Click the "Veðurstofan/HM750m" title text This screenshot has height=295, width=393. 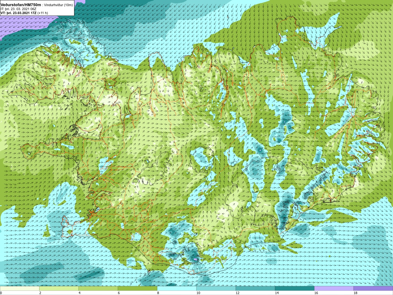coord(21,5)
